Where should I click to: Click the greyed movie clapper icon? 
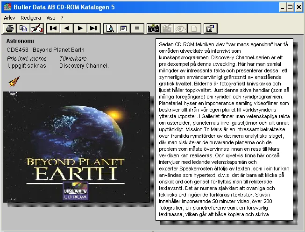tap(167, 28)
